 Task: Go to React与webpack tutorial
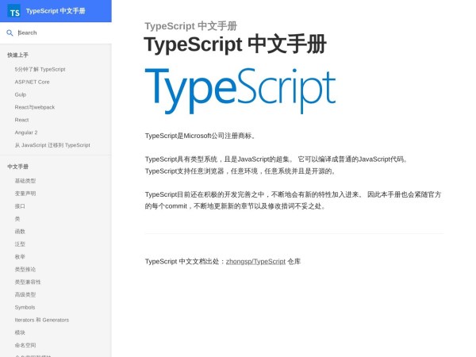(x=34, y=107)
